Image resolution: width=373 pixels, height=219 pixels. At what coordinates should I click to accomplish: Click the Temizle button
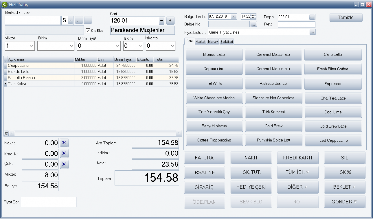tap(346, 18)
